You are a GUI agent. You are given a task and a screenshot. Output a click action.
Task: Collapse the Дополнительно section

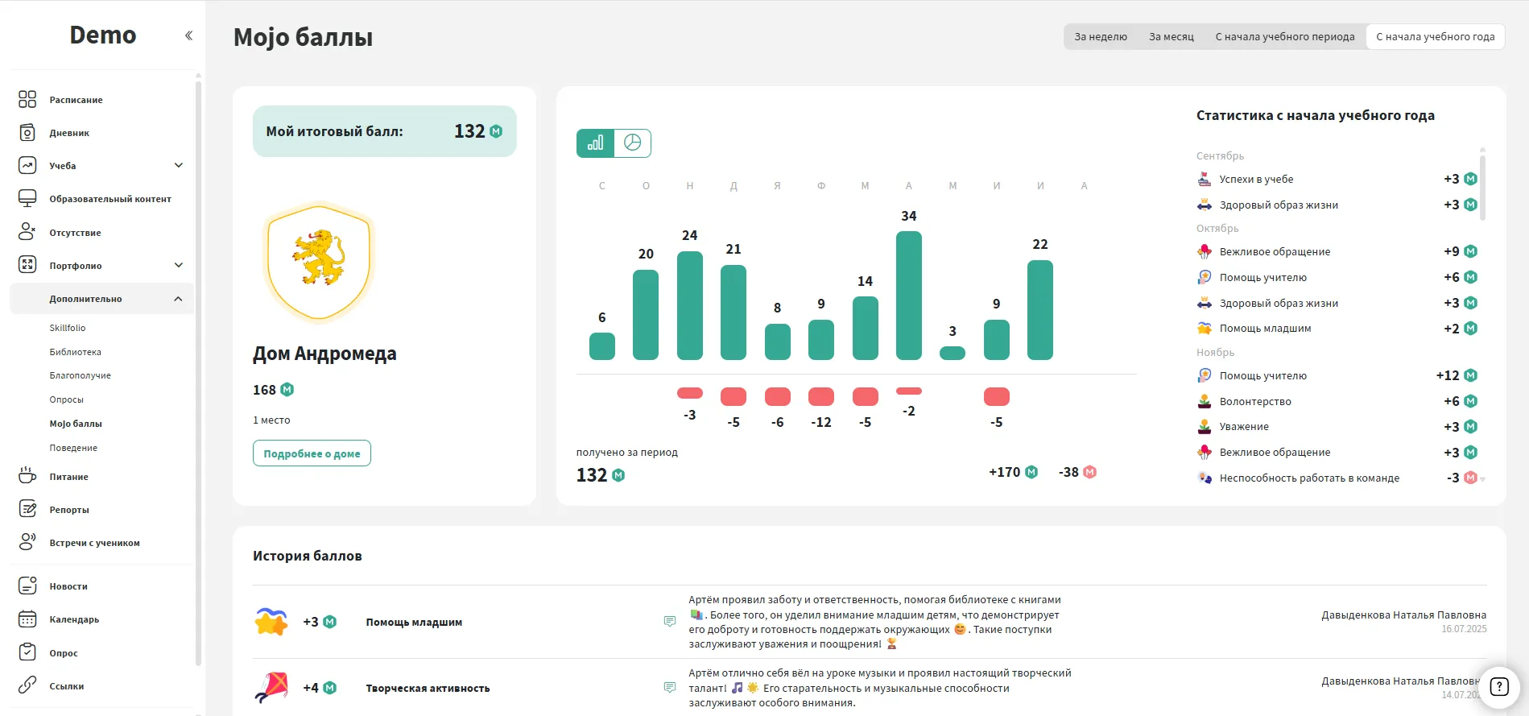coord(179,299)
